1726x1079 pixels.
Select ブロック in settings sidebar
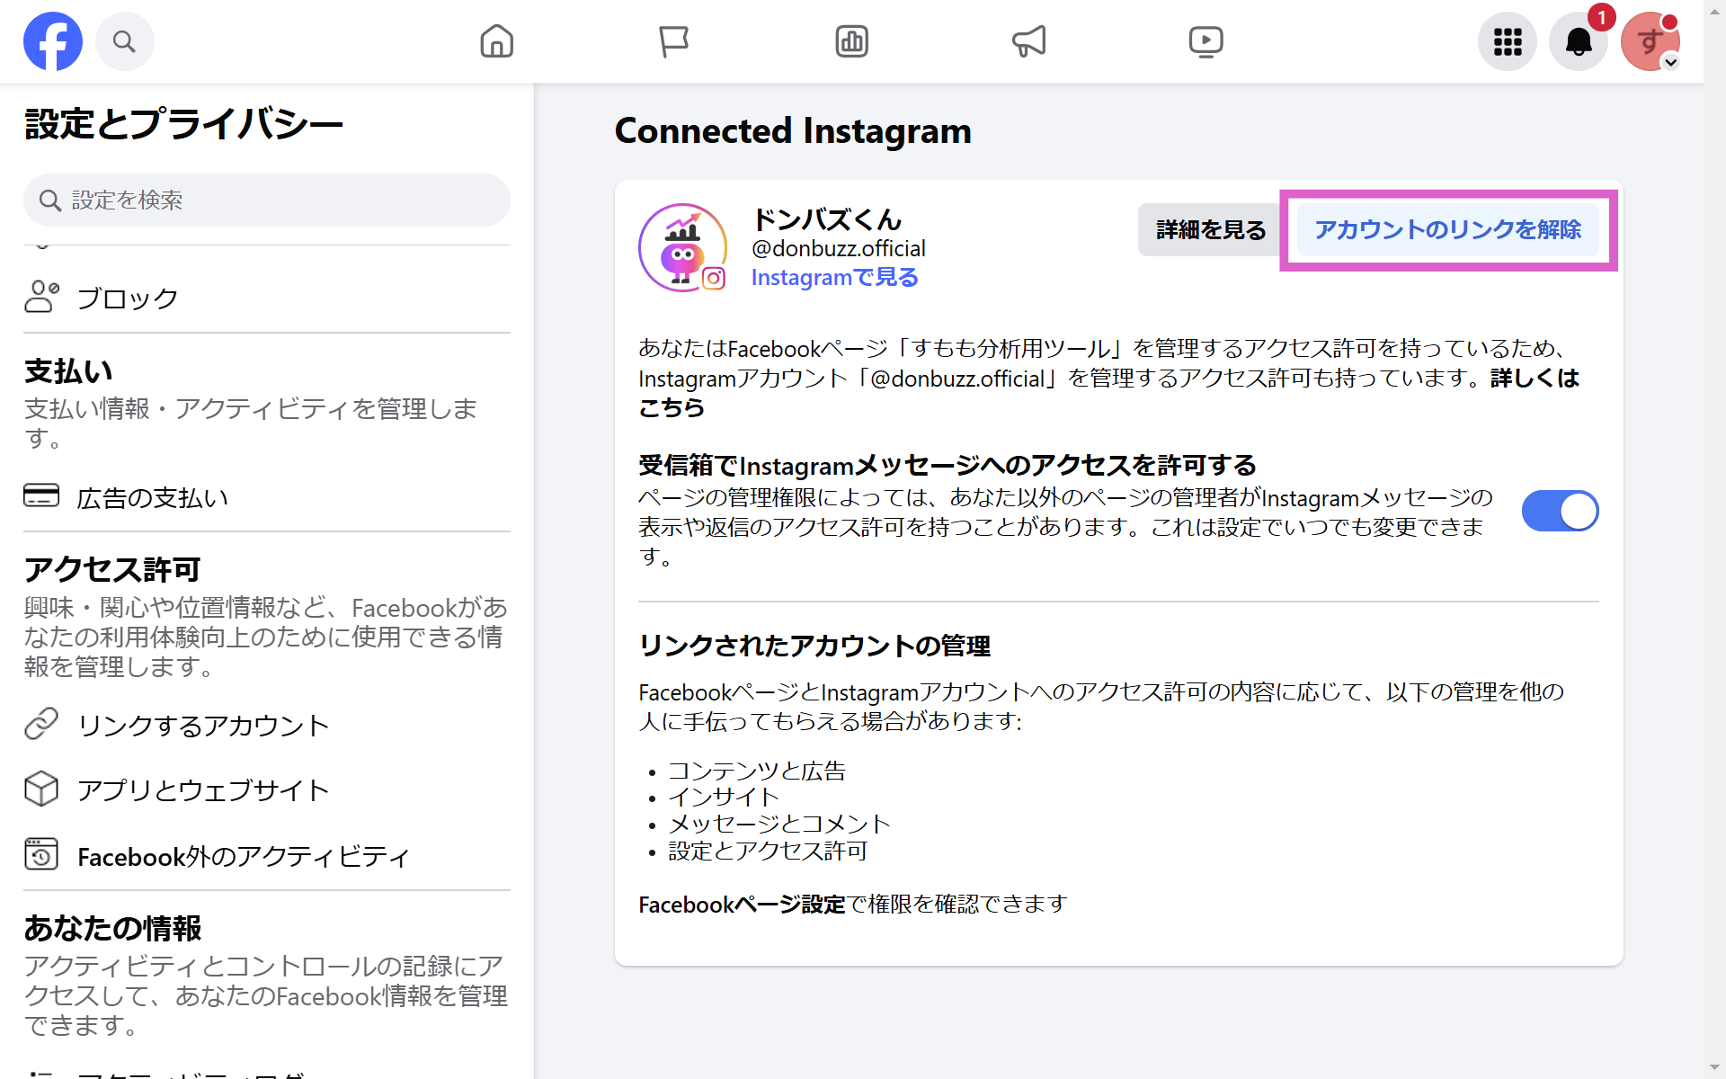coord(128,298)
